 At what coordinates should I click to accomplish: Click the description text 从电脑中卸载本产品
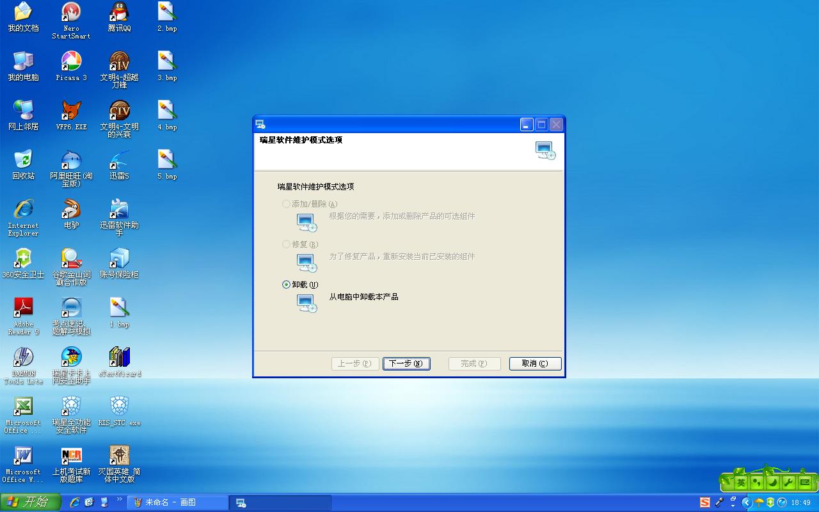(364, 297)
